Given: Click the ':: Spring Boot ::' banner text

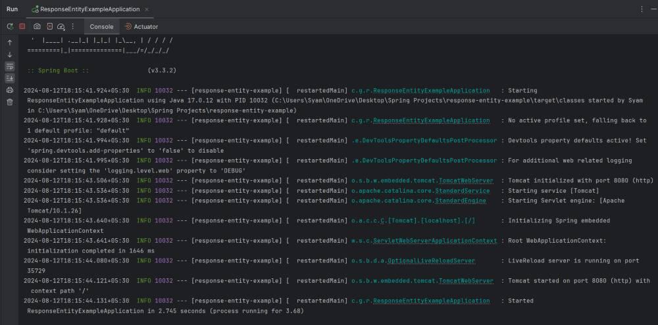Looking at the screenshot, I should pyautogui.click(x=58, y=70).
